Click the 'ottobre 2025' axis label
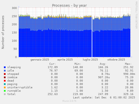 116,60
